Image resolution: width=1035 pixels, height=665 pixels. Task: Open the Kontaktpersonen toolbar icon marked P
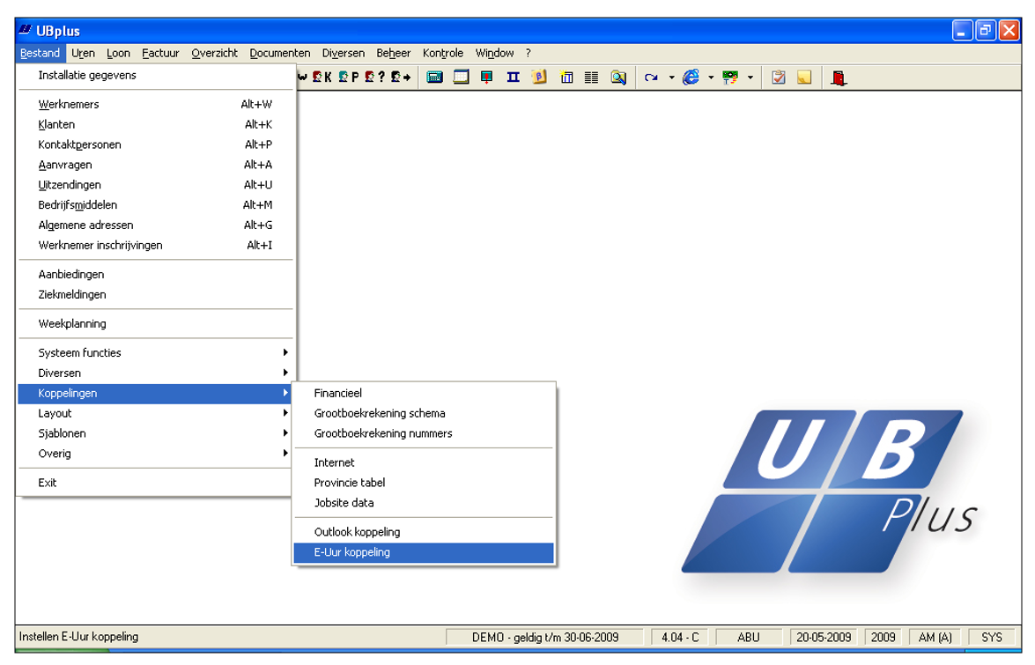(x=349, y=78)
